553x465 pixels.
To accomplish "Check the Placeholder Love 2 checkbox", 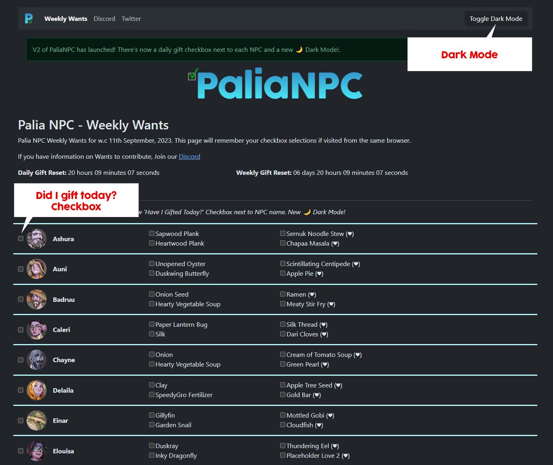I will pos(282,455).
